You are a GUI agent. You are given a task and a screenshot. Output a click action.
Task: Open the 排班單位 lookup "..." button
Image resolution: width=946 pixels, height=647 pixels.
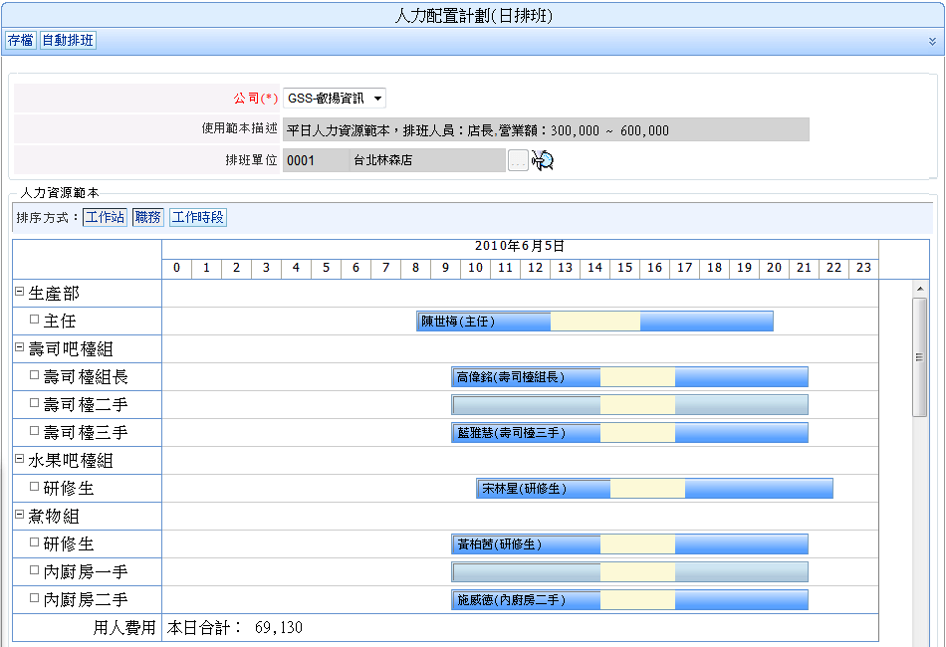(518, 160)
